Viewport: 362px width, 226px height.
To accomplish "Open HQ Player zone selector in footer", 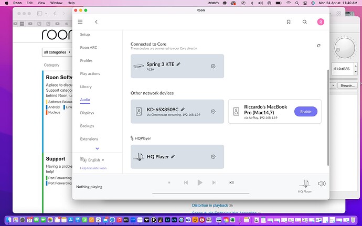I will [305, 186].
